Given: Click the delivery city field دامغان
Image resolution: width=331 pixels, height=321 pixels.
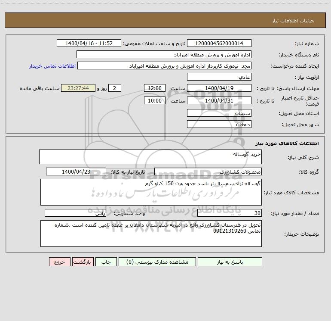Looking at the screenshot, I should (x=219, y=124).
